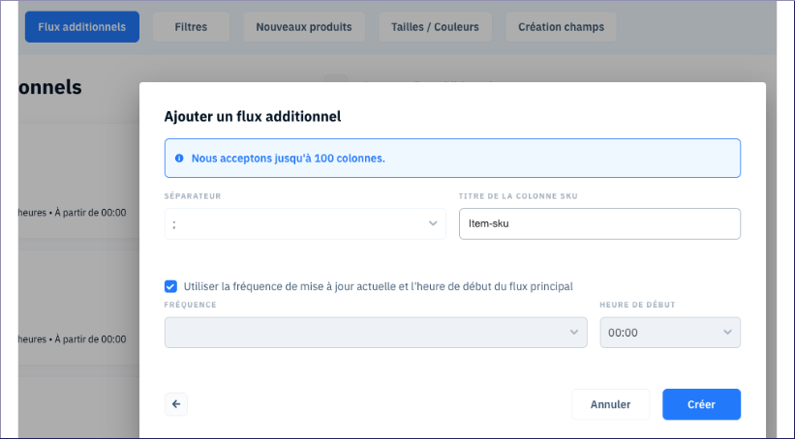The height and width of the screenshot is (439, 795).
Task: Click the 'Ajouter un flux additionnel' heading
Action: tap(253, 116)
